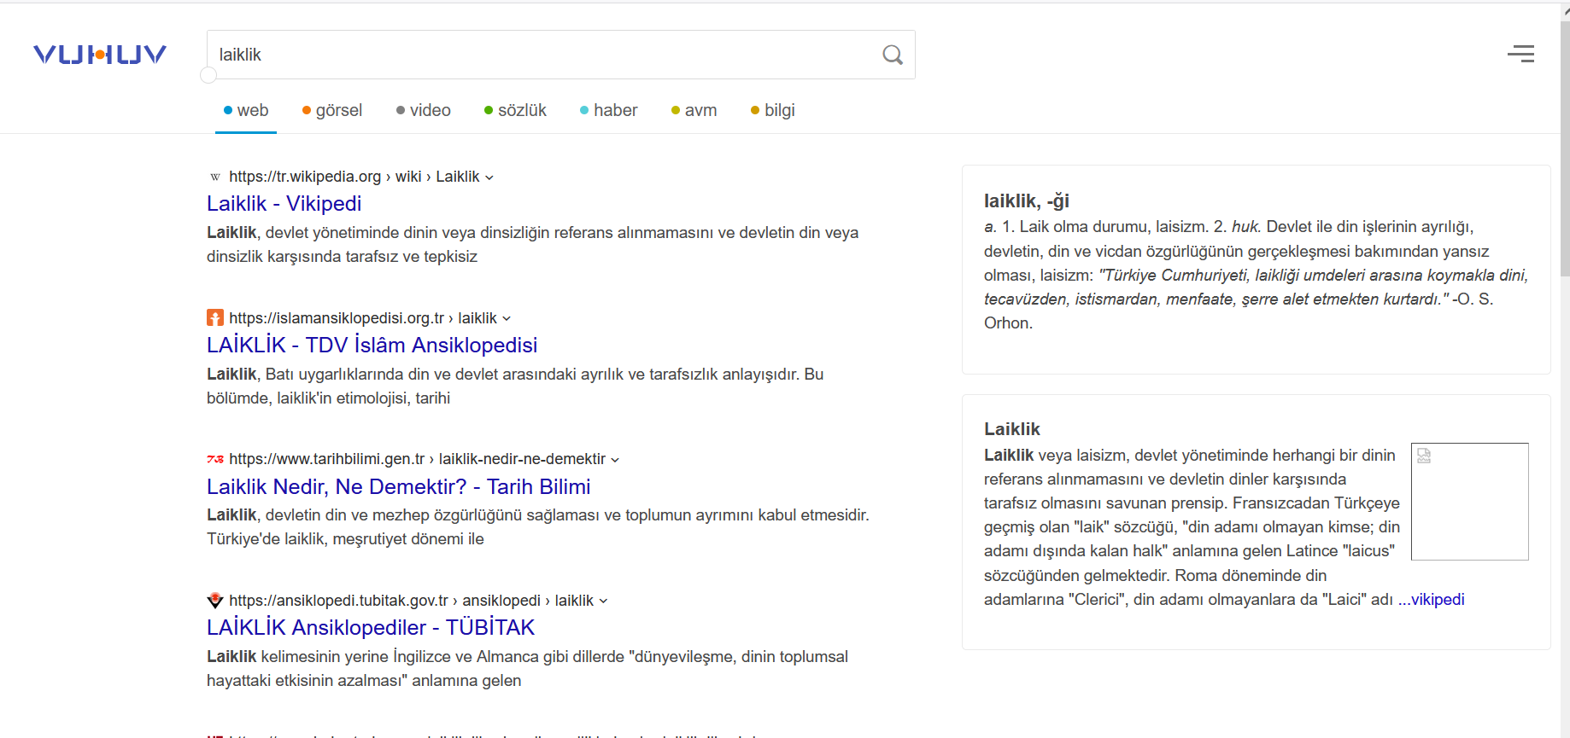Expand dropdown arrow after ansiklopedi › laiklik
The height and width of the screenshot is (738, 1570).
coord(603,601)
